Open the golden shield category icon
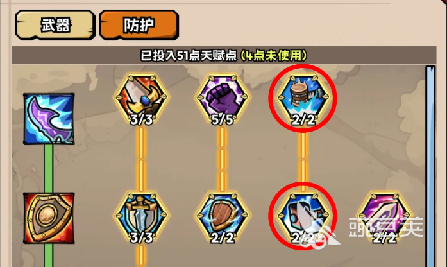 coord(49,218)
